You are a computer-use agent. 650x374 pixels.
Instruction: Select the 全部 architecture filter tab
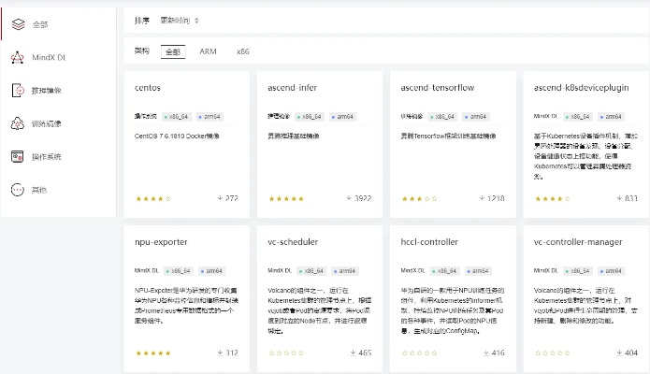(174, 52)
